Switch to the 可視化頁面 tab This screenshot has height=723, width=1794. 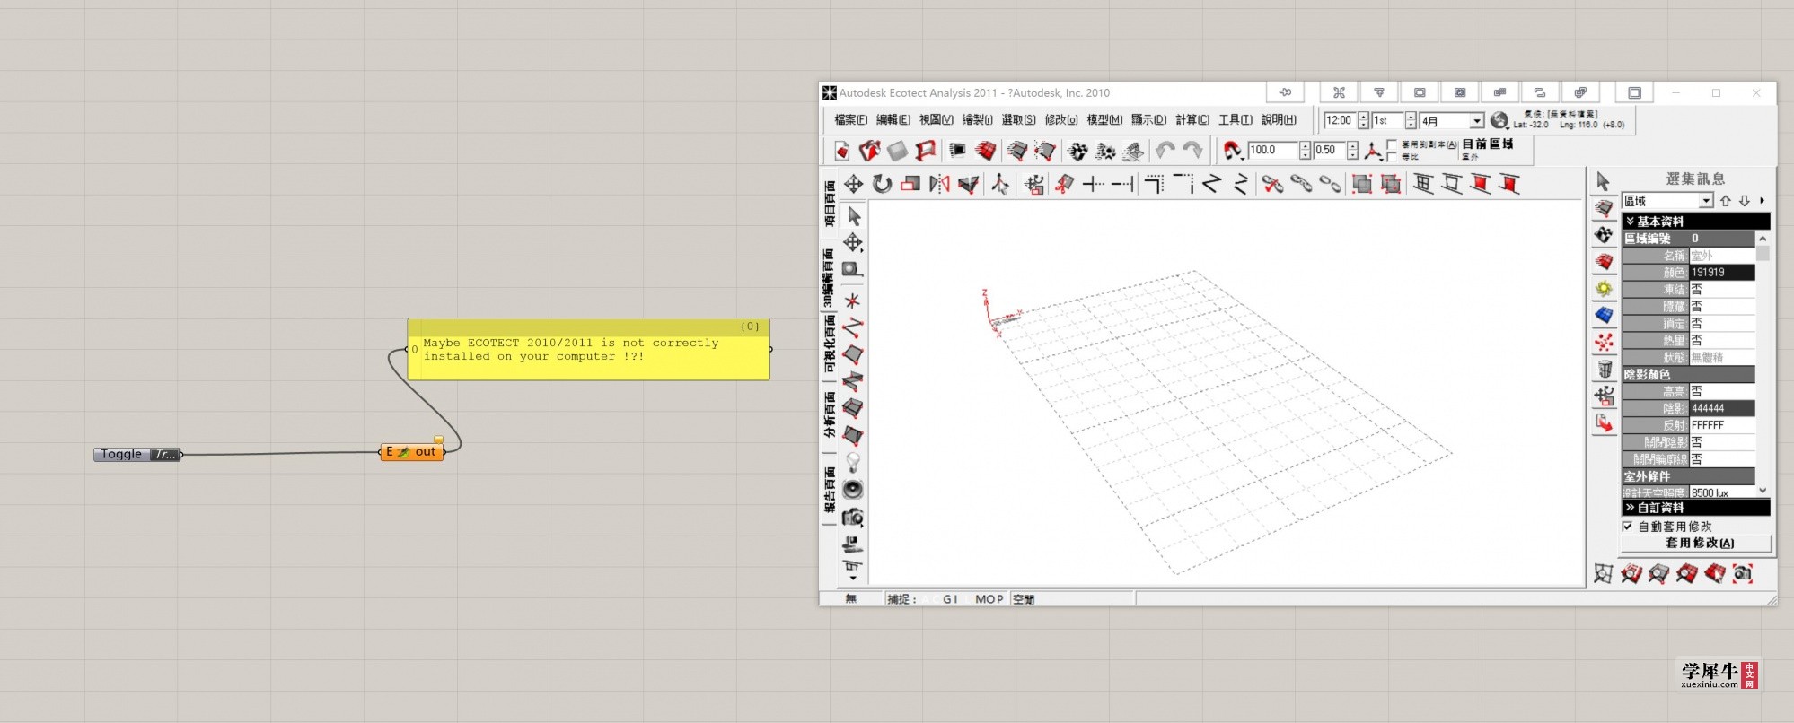click(x=830, y=344)
